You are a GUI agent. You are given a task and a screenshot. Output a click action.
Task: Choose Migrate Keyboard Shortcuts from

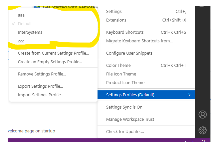click(146, 41)
